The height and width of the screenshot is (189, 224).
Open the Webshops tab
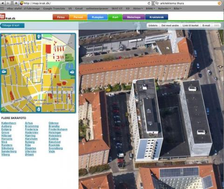click(133, 17)
